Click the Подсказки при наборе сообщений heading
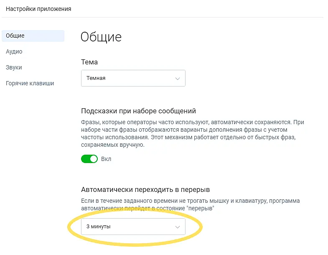 tap(138, 111)
